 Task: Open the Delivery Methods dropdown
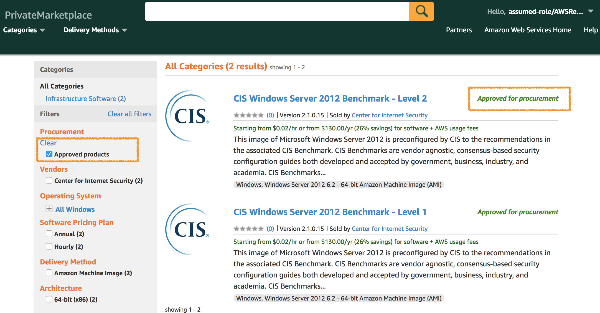(x=95, y=30)
